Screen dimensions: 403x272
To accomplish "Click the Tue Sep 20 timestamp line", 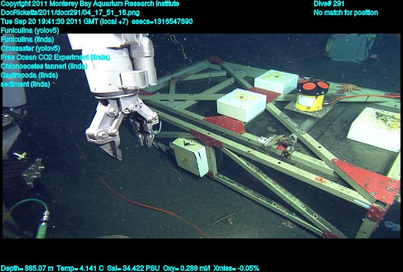I will coord(97,22).
